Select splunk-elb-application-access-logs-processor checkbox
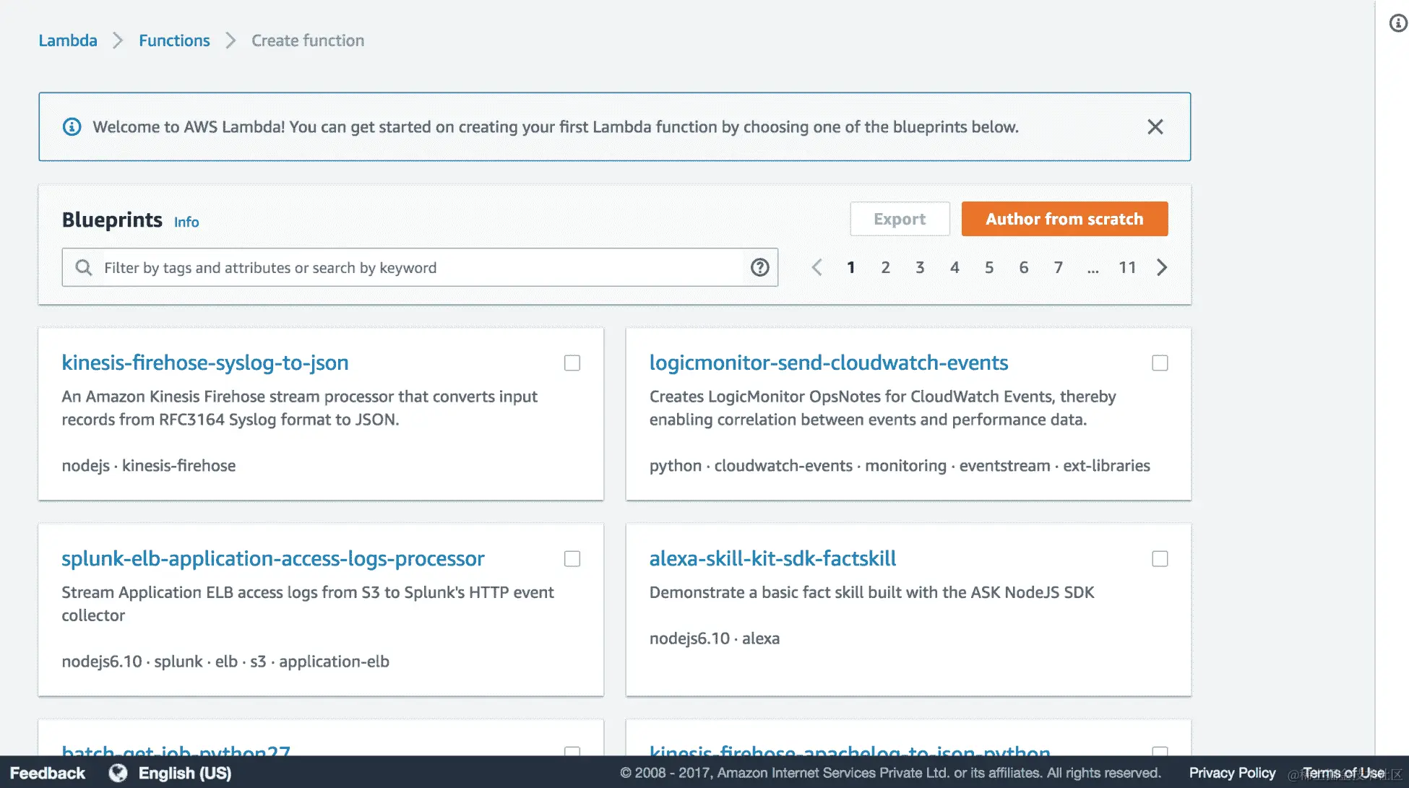Screen dimensions: 1409x788 (x=572, y=559)
